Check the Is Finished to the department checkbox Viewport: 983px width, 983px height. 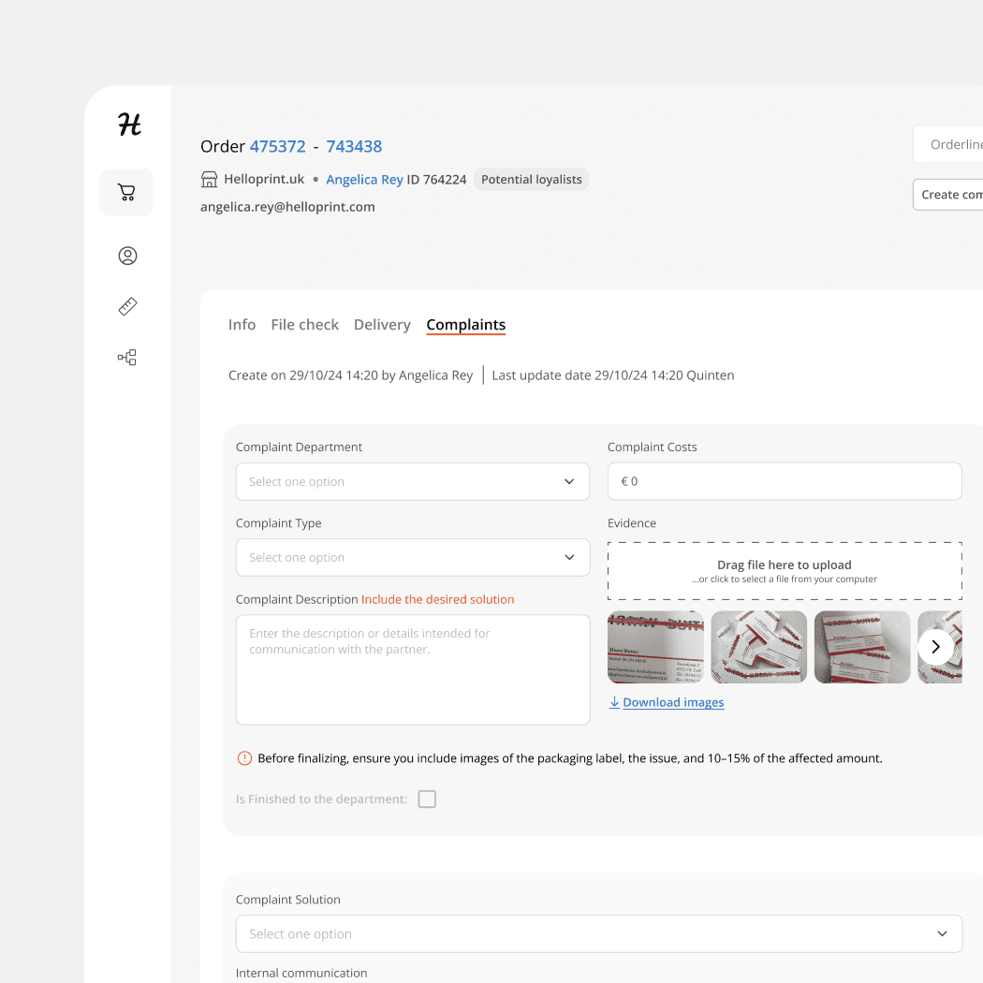tap(427, 799)
